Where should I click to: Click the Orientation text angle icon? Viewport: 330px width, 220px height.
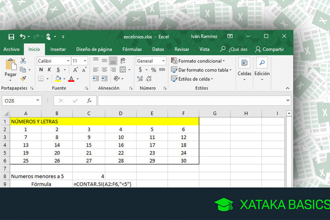click(x=117, y=79)
